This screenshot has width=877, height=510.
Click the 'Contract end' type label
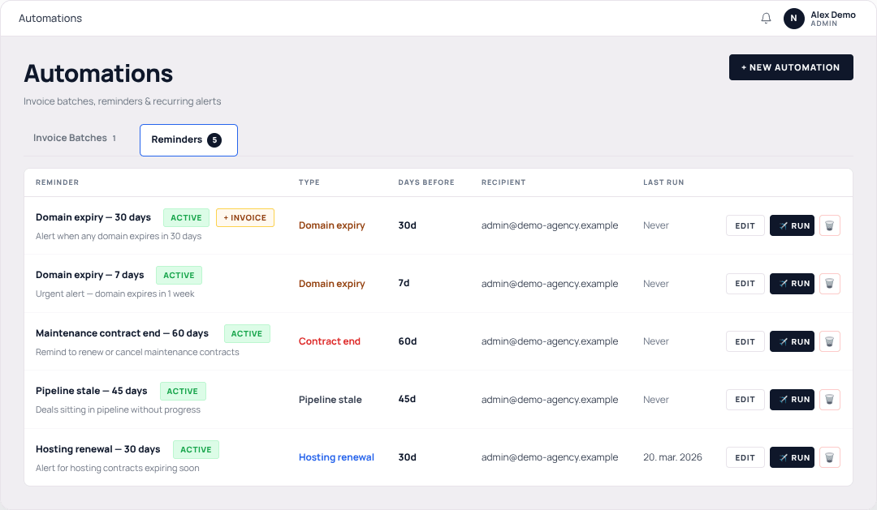coord(330,341)
